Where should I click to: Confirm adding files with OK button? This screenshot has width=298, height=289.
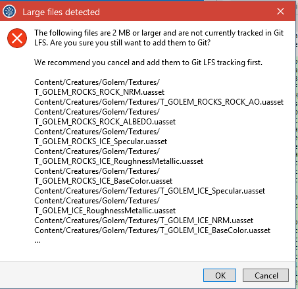pos(220,275)
